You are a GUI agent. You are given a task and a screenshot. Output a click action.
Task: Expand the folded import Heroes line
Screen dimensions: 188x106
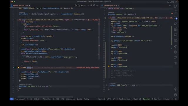106,9
